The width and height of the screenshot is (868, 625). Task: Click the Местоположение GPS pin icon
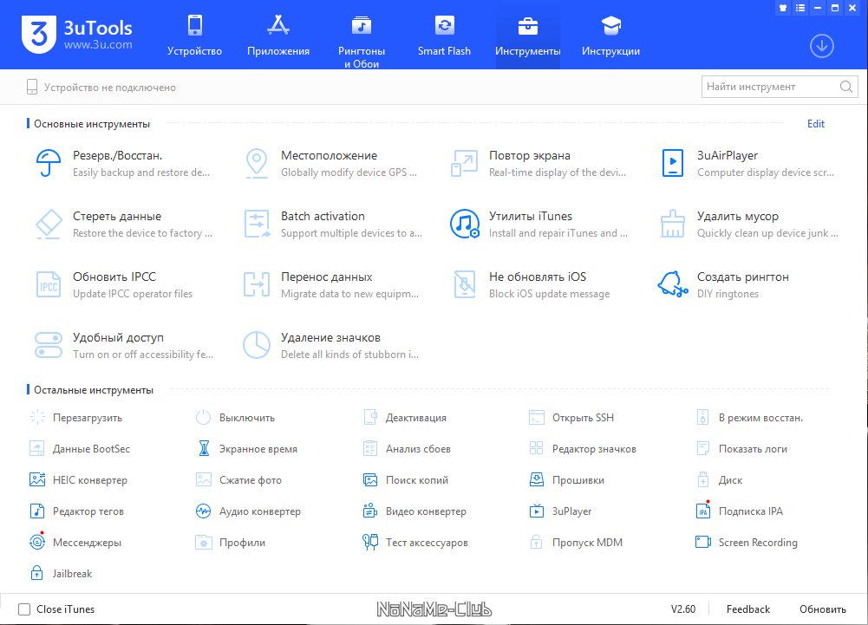[x=257, y=163]
